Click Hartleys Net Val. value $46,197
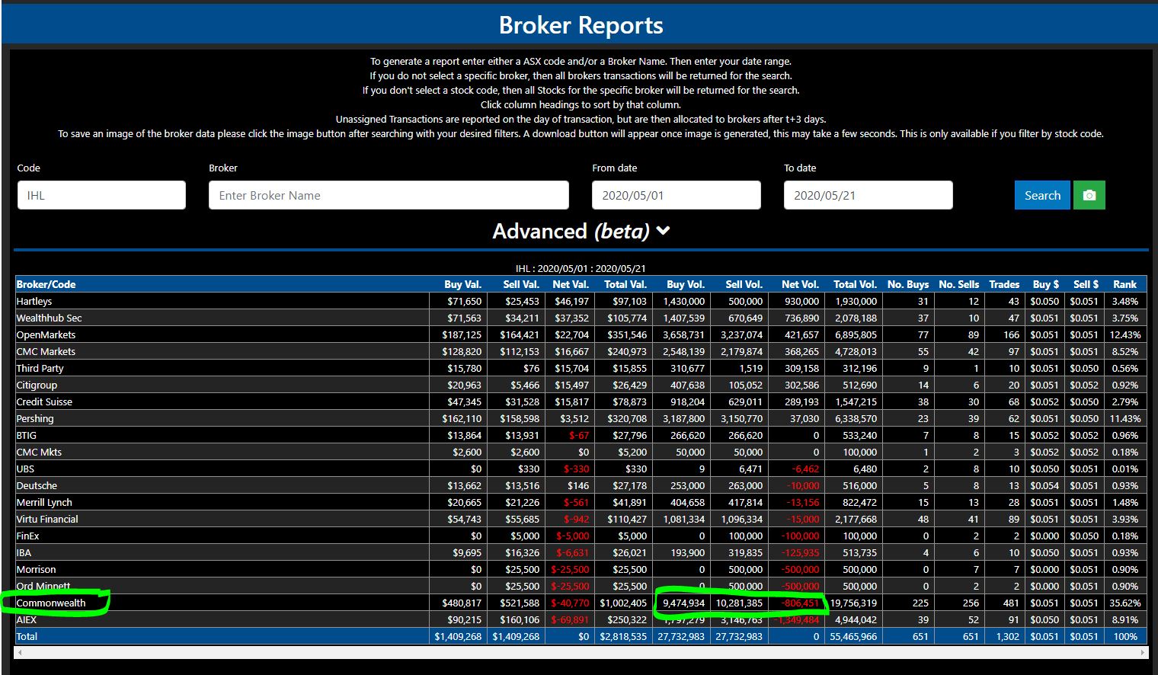This screenshot has height=675, width=1158. tap(571, 301)
